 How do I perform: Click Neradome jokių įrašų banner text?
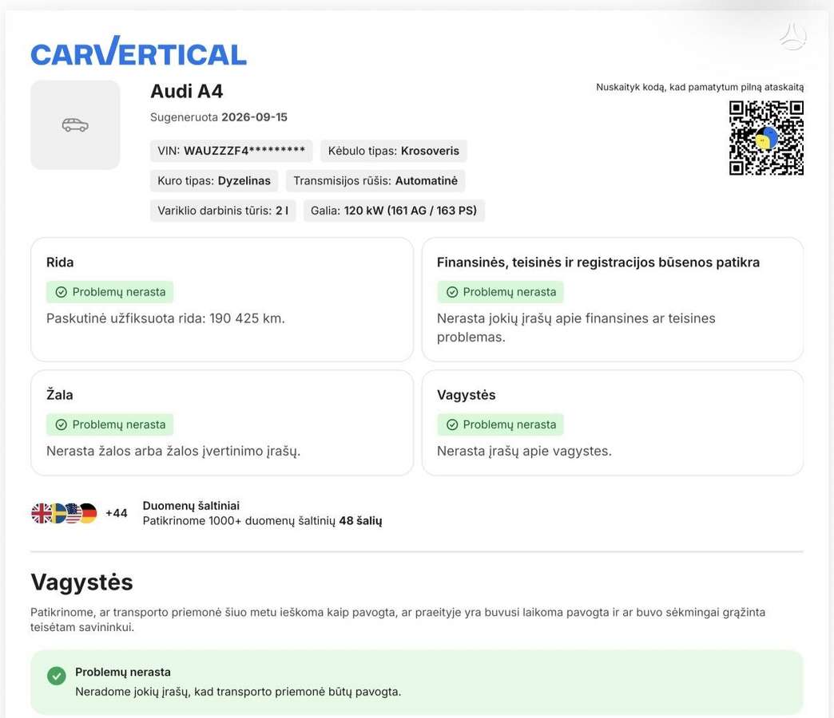click(238, 692)
